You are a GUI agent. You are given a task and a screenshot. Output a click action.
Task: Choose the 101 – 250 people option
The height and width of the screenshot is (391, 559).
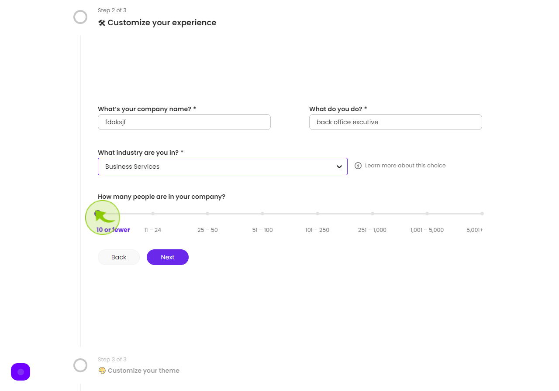pos(317,230)
